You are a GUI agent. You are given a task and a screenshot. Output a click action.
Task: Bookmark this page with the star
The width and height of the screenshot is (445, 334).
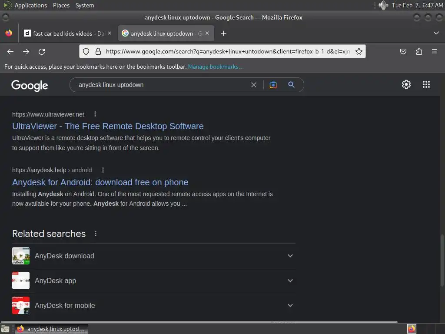[359, 51]
